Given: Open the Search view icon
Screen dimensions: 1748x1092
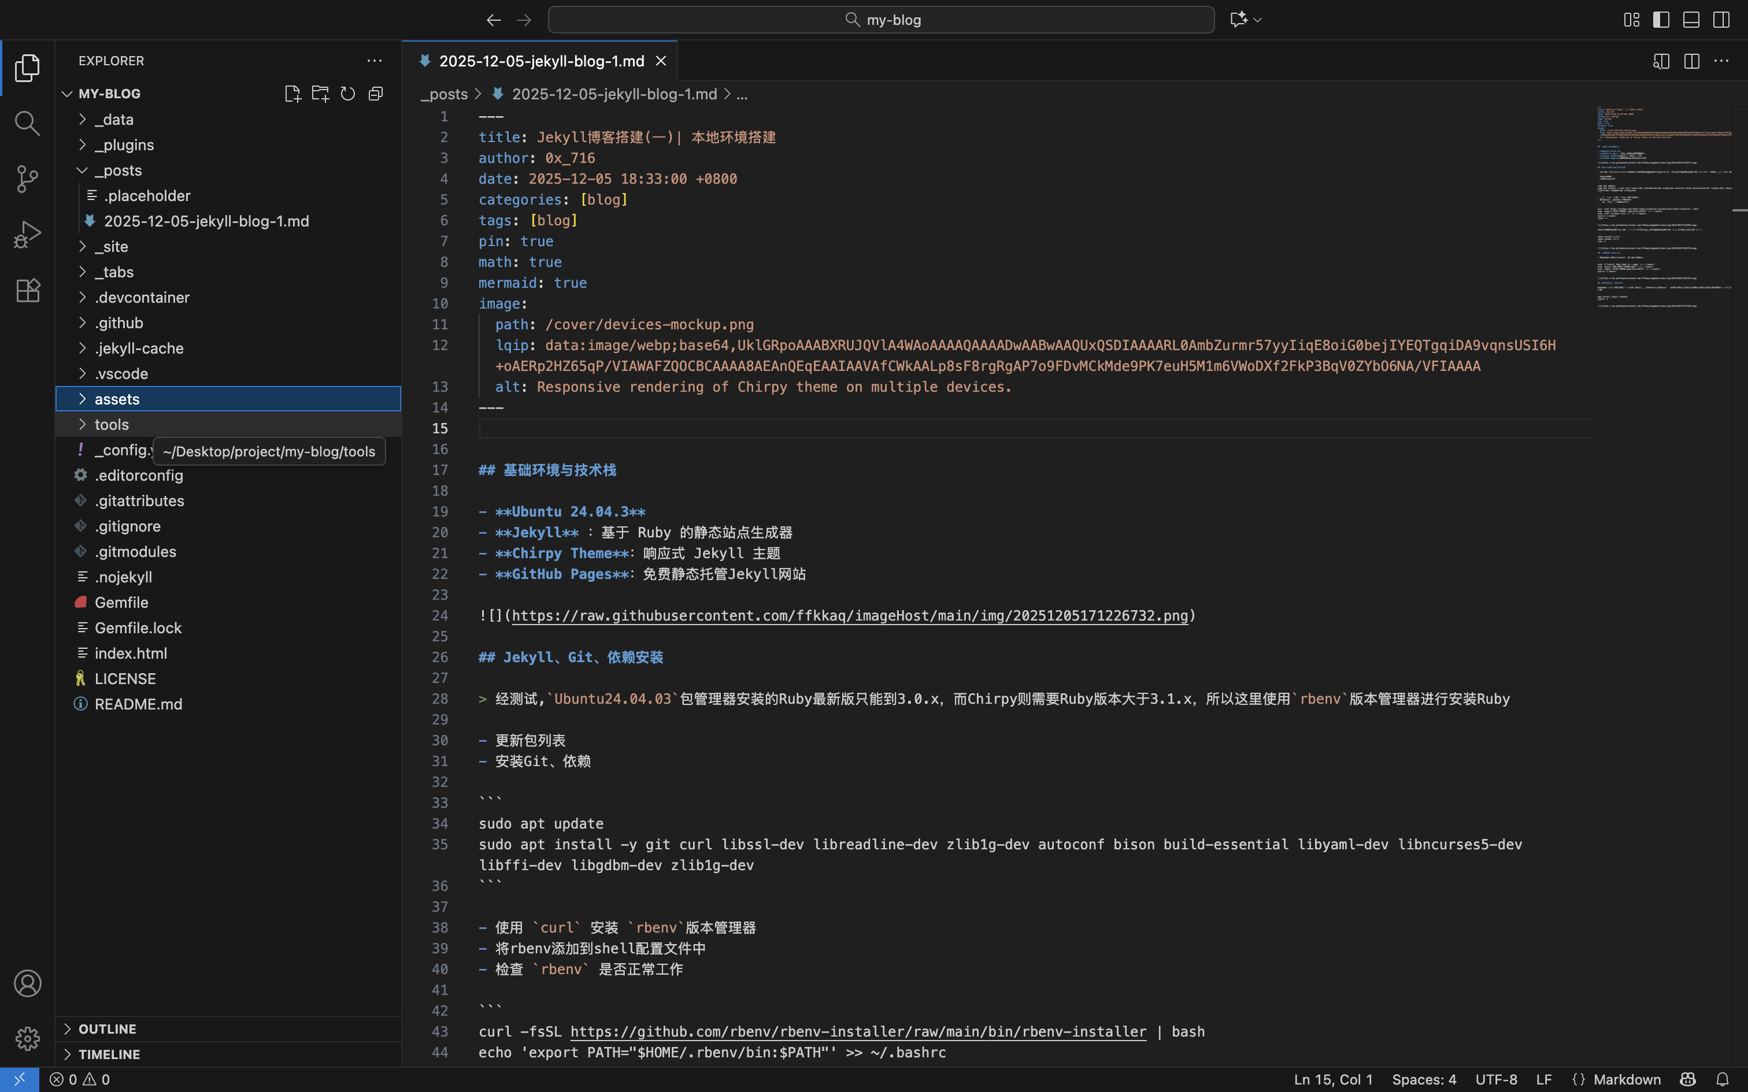Looking at the screenshot, I should tap(27, 124).
